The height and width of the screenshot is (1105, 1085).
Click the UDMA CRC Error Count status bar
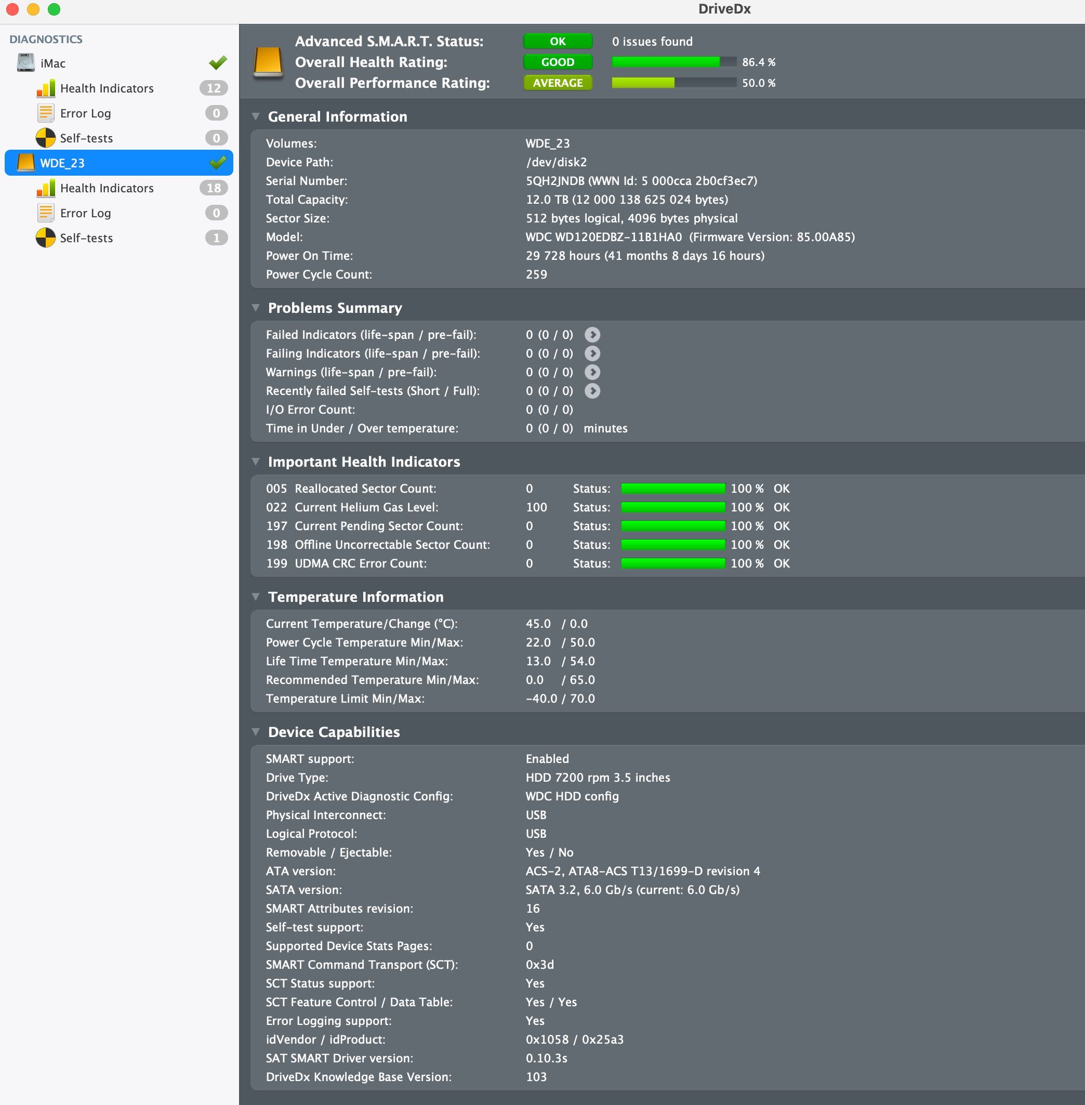[673, 563]
